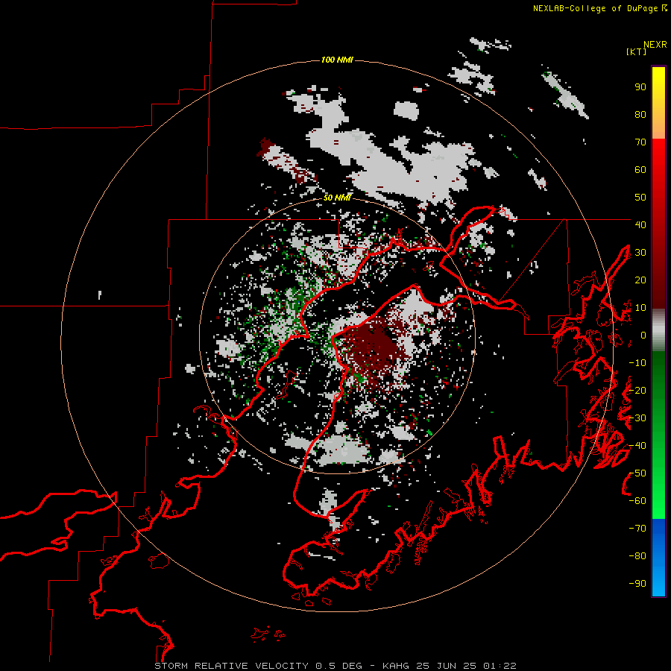
Task: Click the NEXR label above color scale
Action: pyautogui.click(x=655, y=45)
